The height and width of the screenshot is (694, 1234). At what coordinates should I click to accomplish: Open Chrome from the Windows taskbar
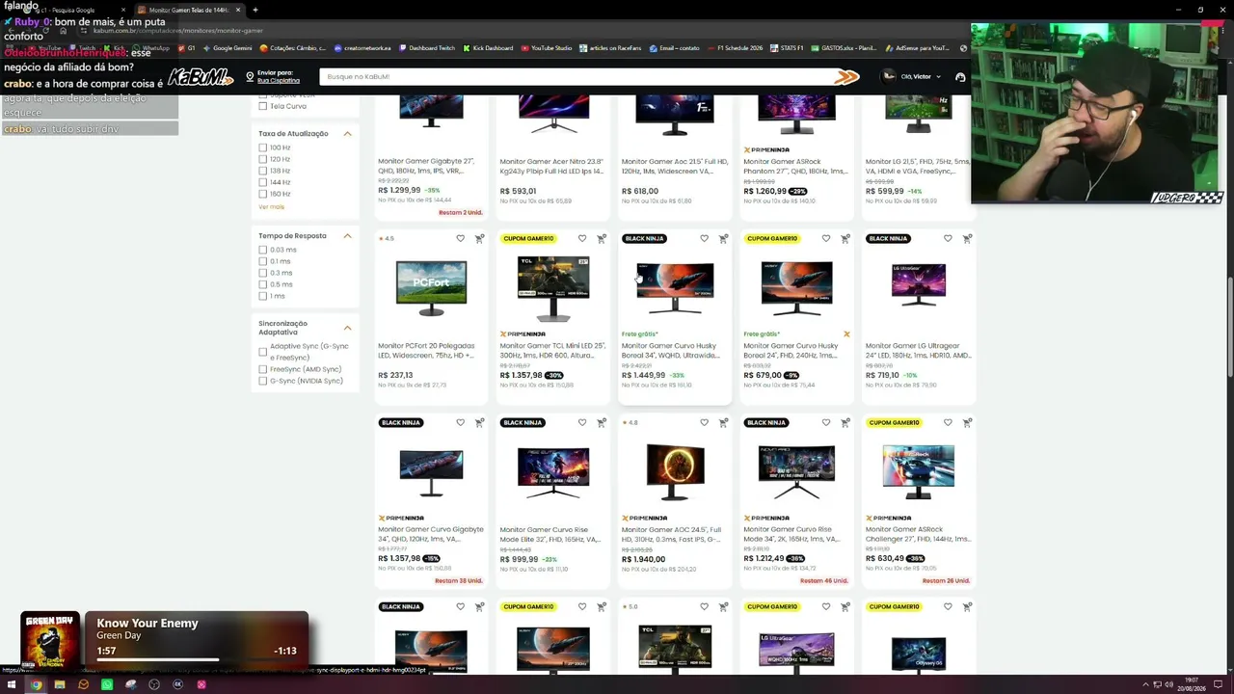tap(36, 684)
